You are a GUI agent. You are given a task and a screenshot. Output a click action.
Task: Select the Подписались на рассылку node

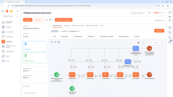tap(72, 89)
